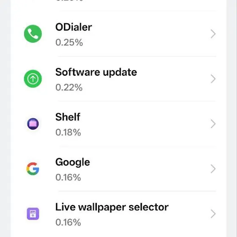Click the 0.16% usage under Google
The width and height of the screenshot is (237, 237).
pos(68,177)
